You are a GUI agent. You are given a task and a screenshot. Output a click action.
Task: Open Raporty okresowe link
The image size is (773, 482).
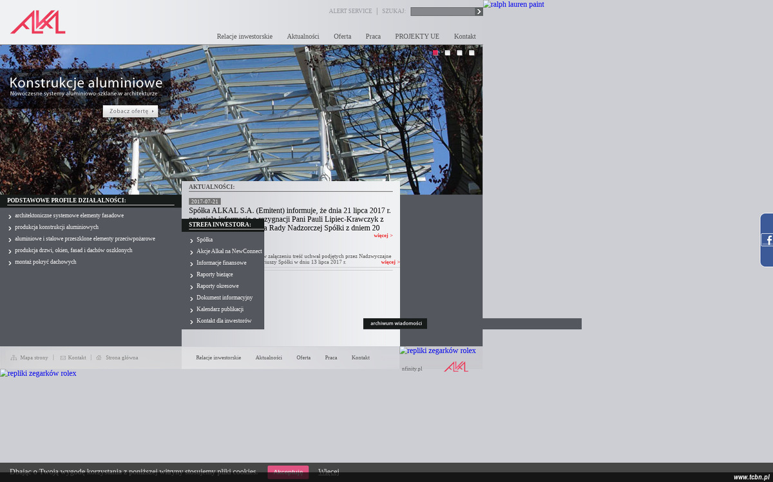(218, 286)
